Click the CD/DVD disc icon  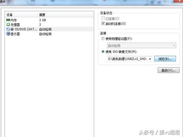(8, 29)
